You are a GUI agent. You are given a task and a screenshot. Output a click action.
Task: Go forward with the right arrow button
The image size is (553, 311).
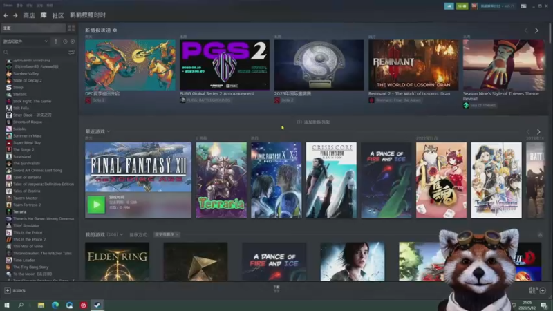pos(15,15)
